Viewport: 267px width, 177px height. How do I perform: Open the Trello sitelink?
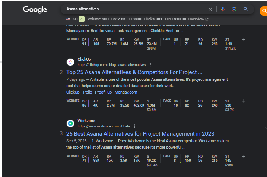pyautogui.click(x=87, y=92)
